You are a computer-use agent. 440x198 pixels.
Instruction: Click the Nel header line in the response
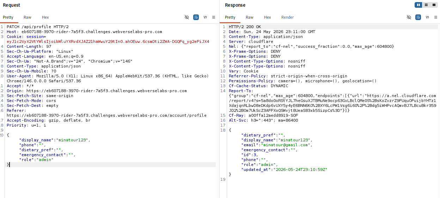point(311,46)
